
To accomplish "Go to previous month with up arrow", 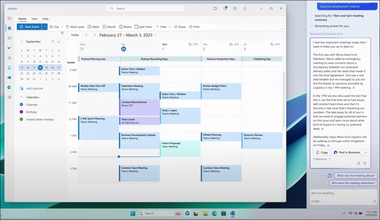I will pos(53,42).
